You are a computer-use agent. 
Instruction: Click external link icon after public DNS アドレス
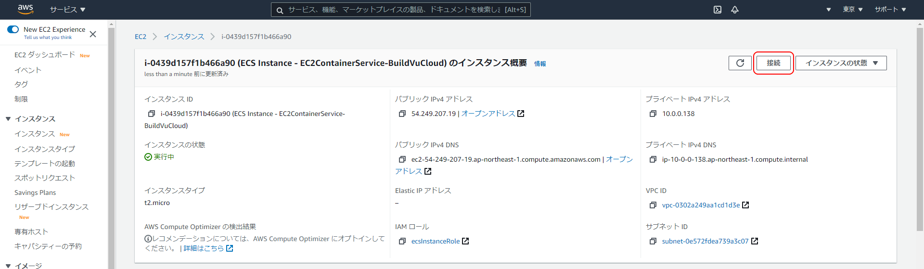tap(428, 171)
